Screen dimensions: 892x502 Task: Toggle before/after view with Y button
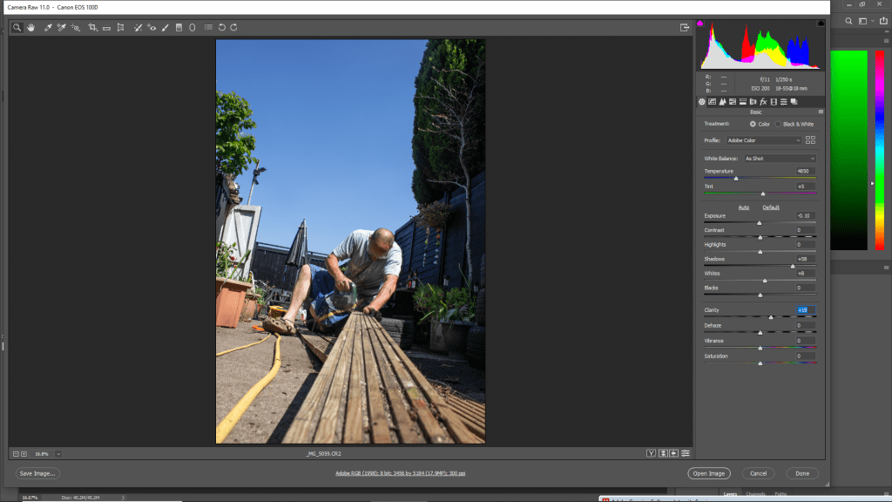tap(651, 453)
